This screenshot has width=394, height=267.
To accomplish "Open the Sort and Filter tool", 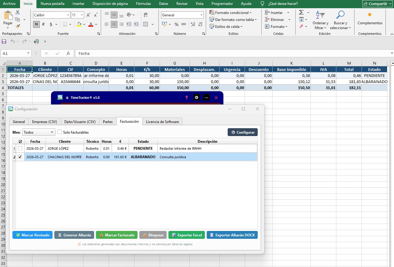I will tap(321, 20).
